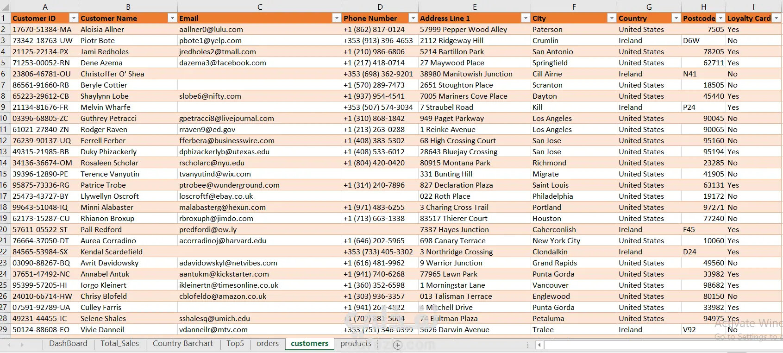Click the city cell Portland
This screenshot has width=783, height=353.
[574, 207]
